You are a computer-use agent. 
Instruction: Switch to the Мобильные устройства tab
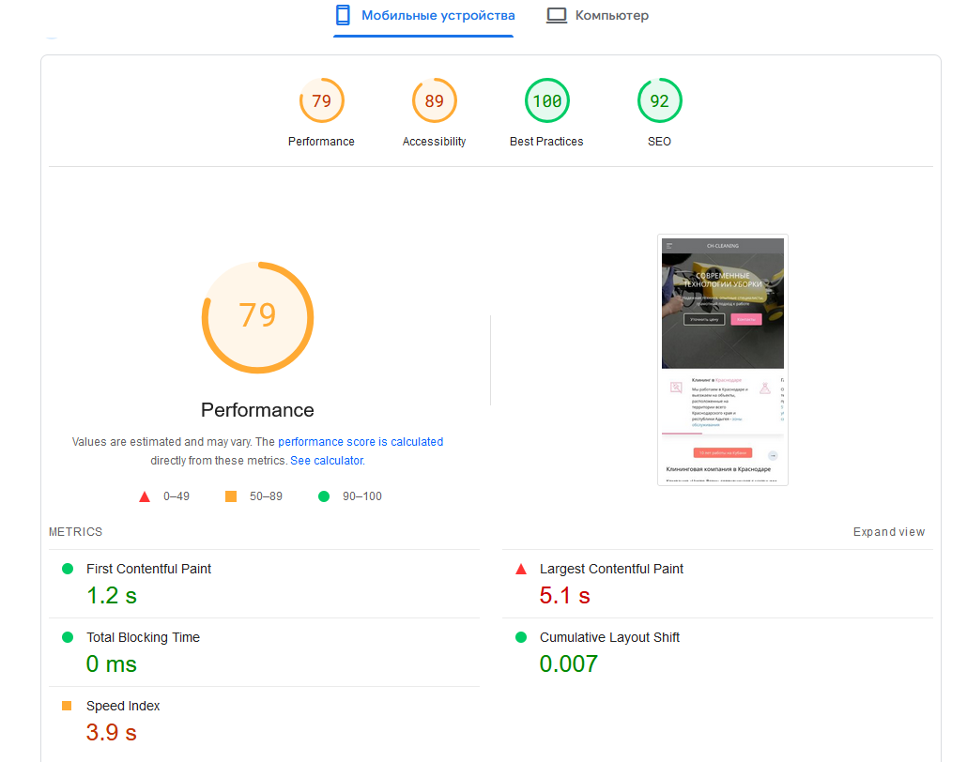[425, 17]
